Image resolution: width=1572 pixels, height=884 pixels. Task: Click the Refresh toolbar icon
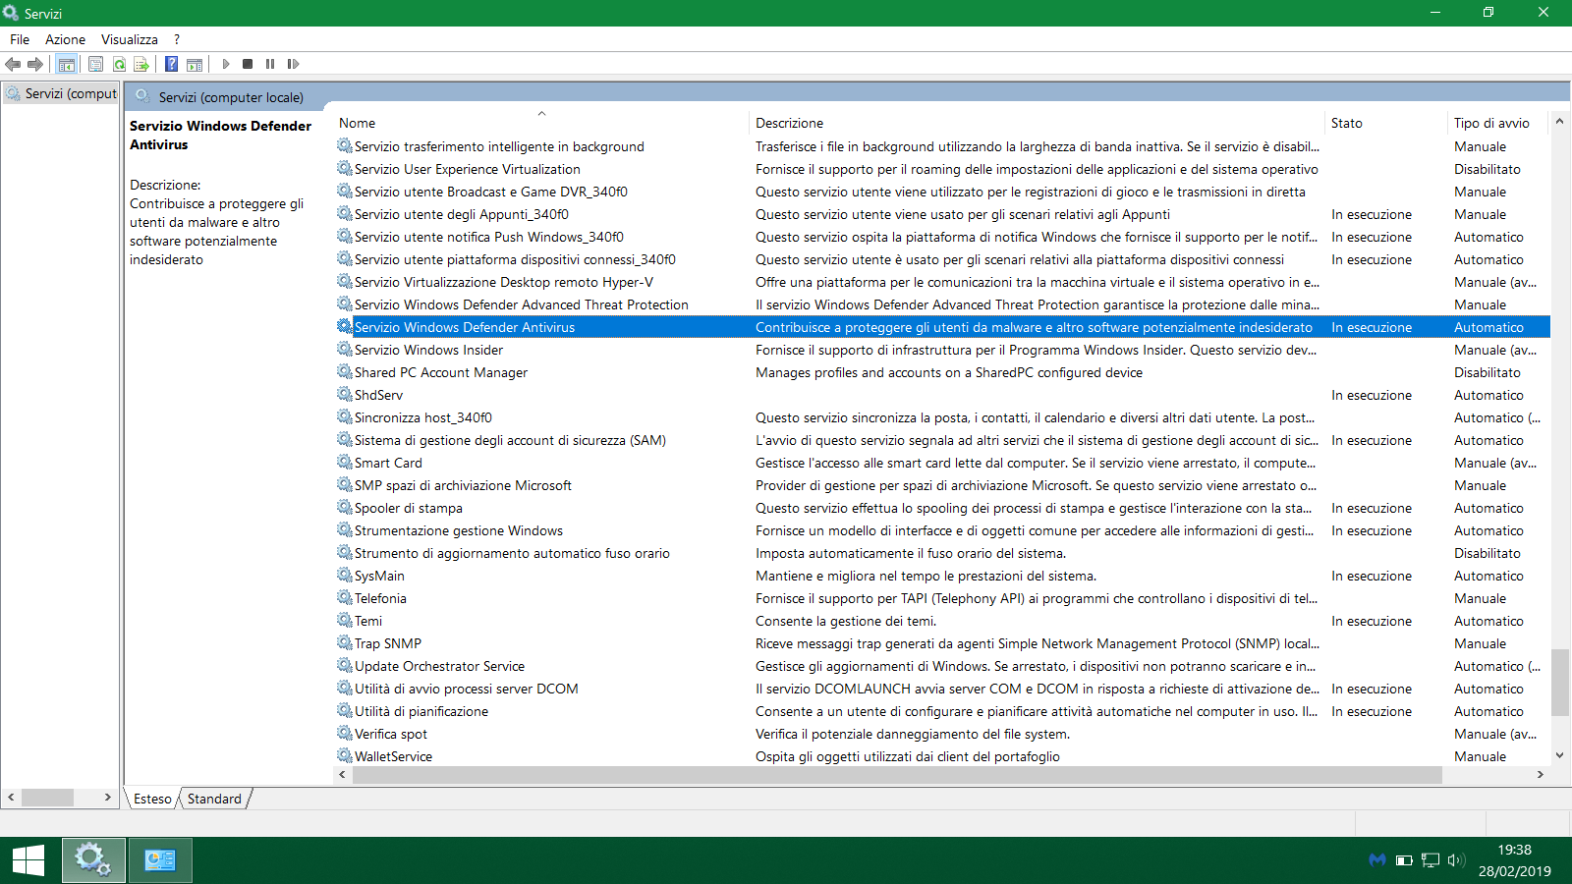[x=119, y=64]
